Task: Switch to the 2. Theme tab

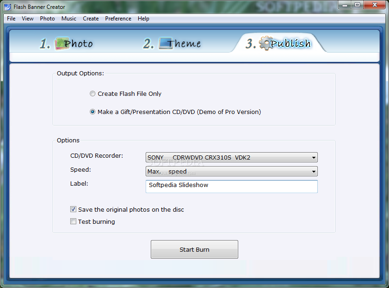Action: (x=172, y=43)
